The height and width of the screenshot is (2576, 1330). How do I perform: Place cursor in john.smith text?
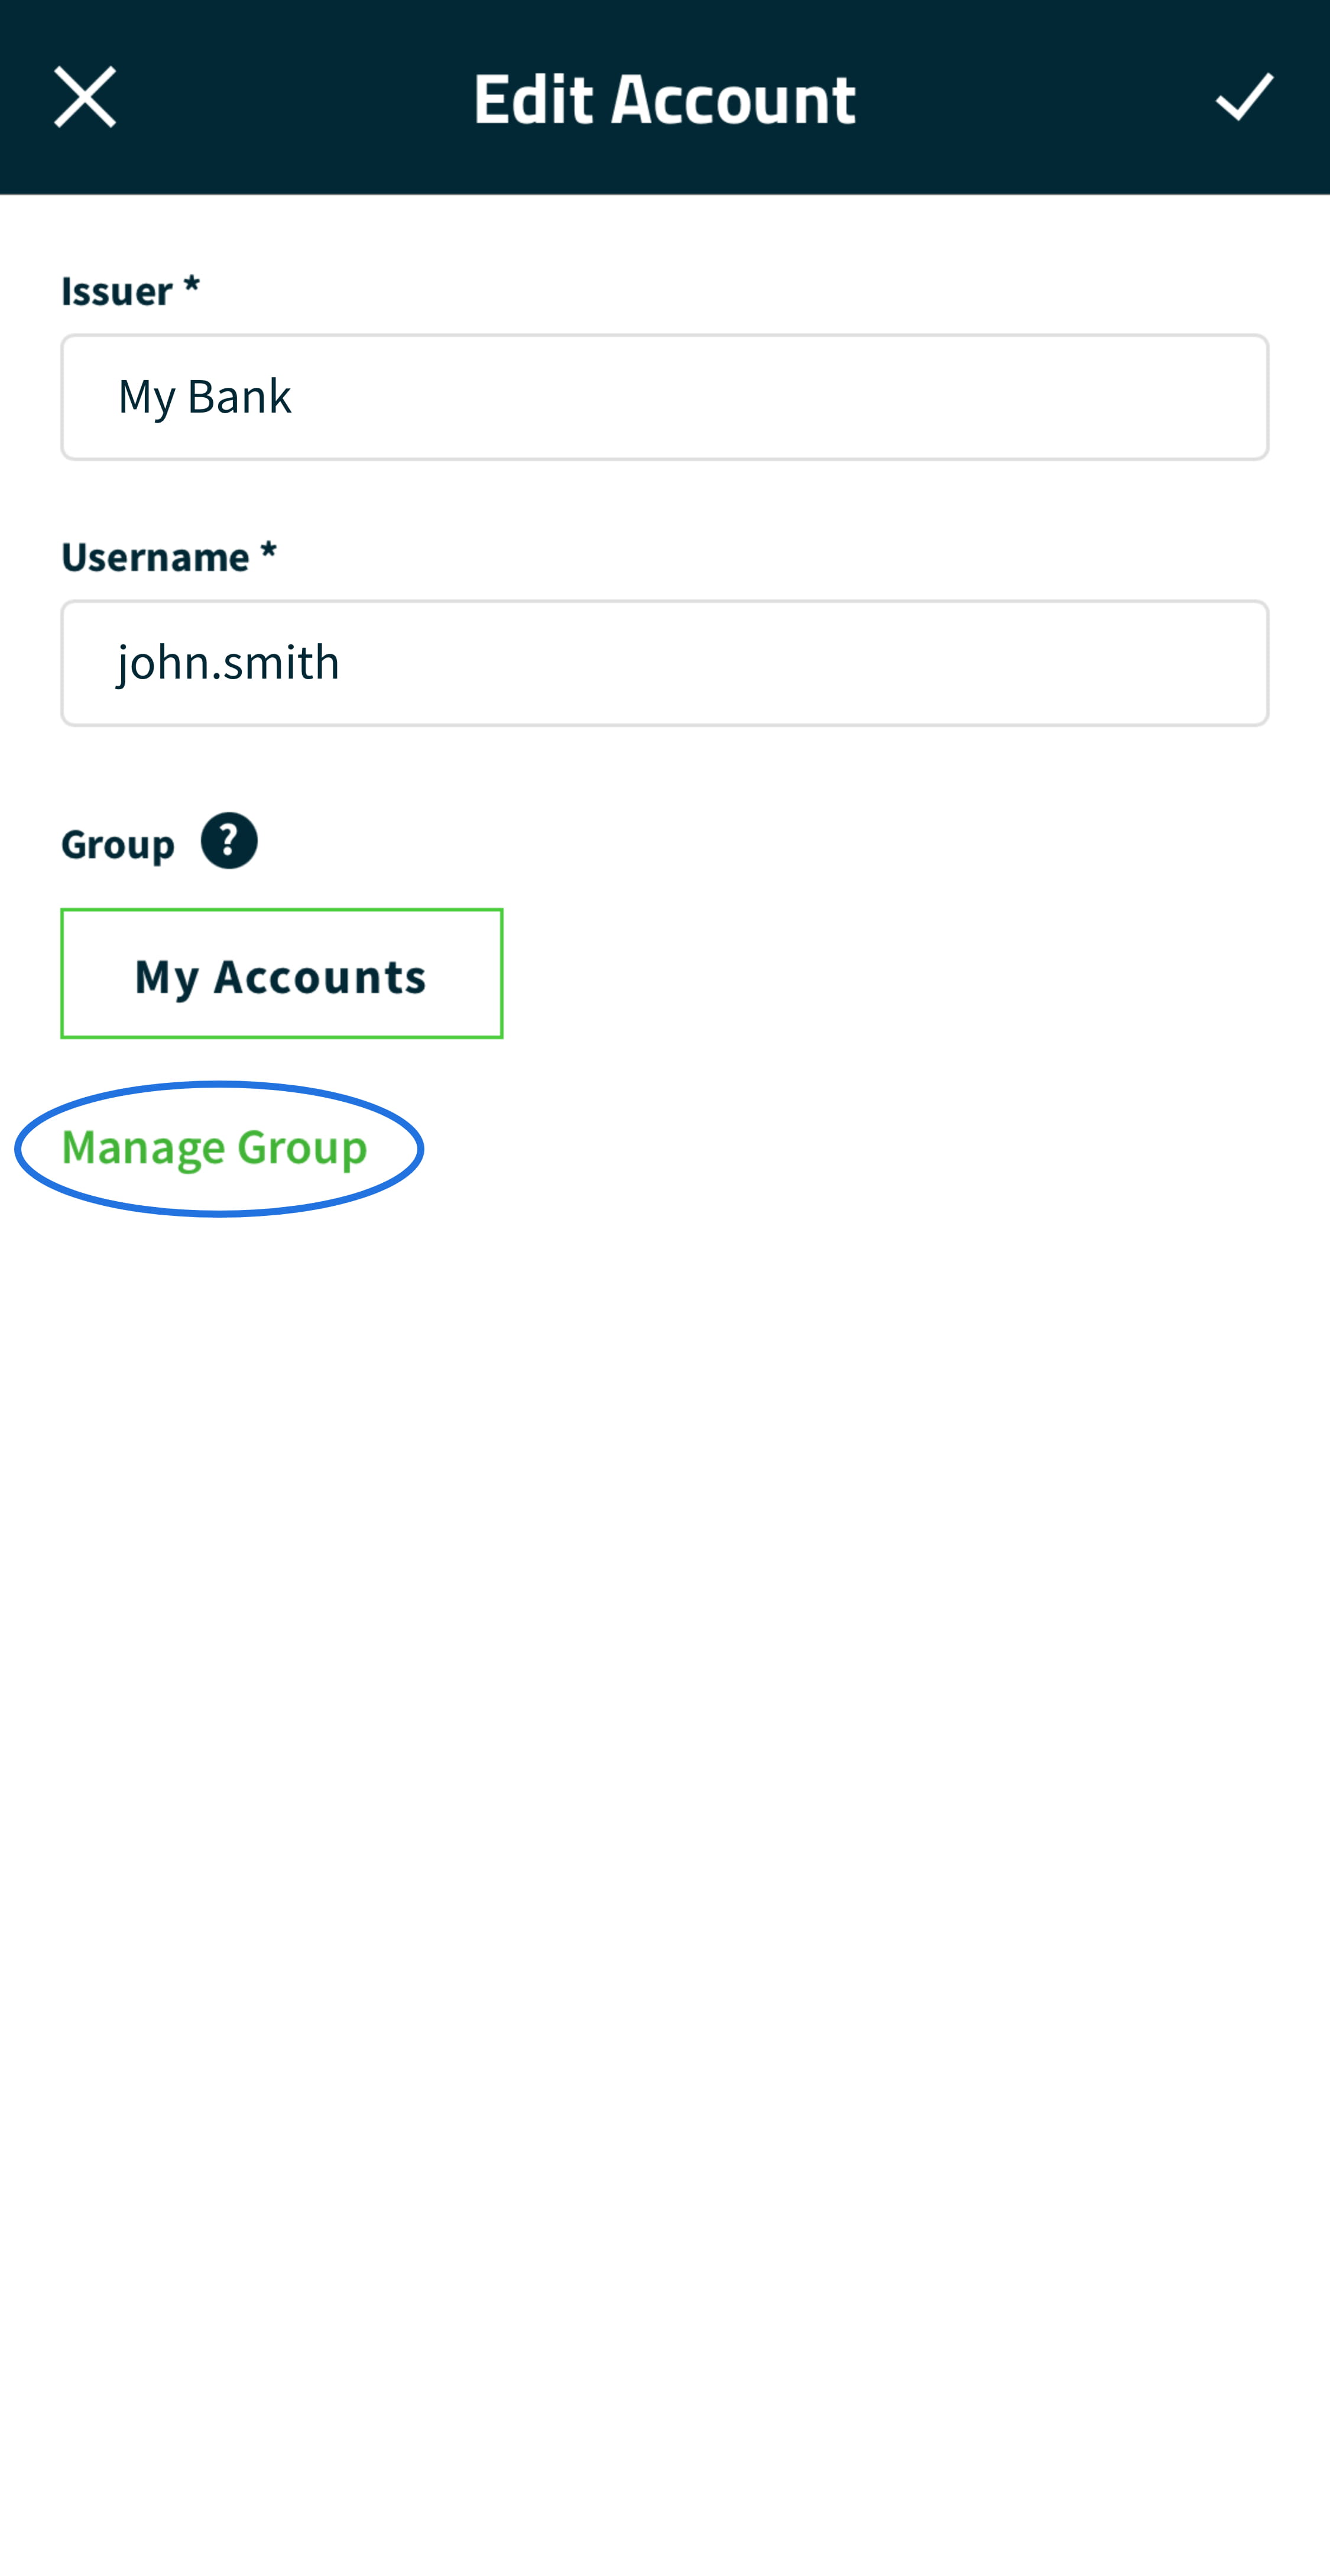point(229,663)
